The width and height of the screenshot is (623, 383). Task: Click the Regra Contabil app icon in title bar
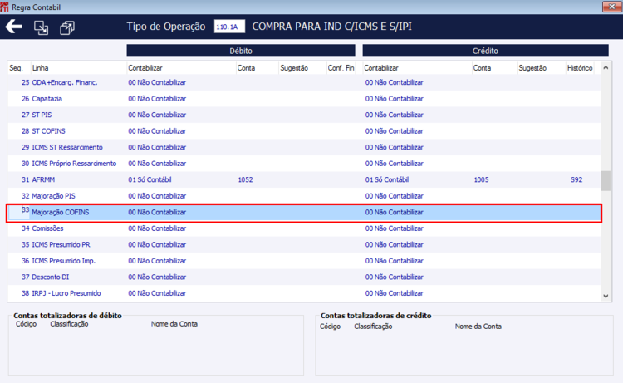(4, 7)
